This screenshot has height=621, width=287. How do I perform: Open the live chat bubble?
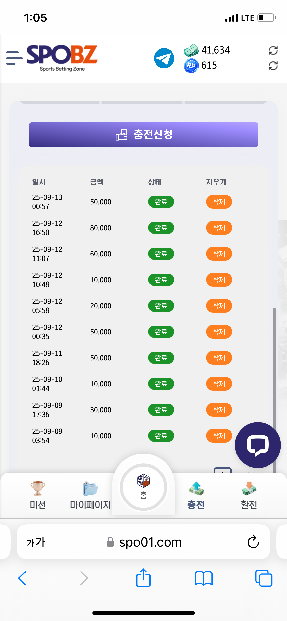[x=258, y=445]
